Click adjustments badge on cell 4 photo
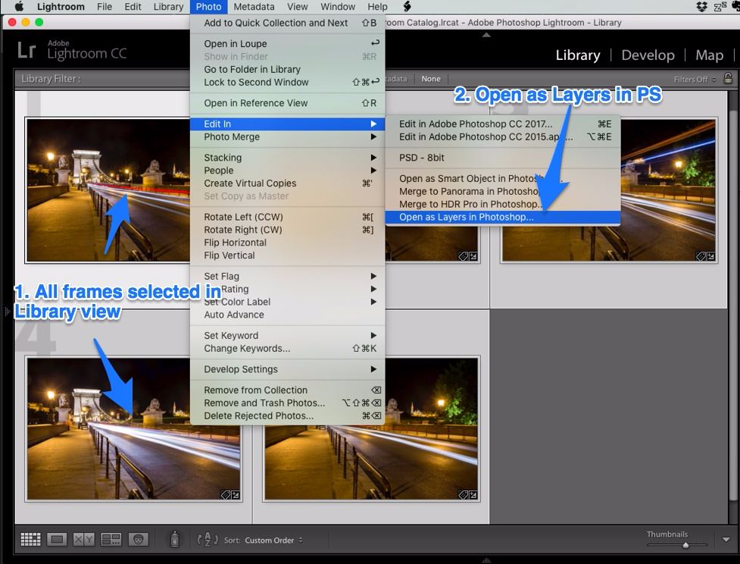 tap(235, 494)
